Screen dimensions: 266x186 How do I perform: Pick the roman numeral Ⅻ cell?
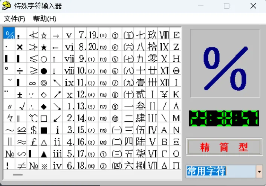click(x=164, y=81)
